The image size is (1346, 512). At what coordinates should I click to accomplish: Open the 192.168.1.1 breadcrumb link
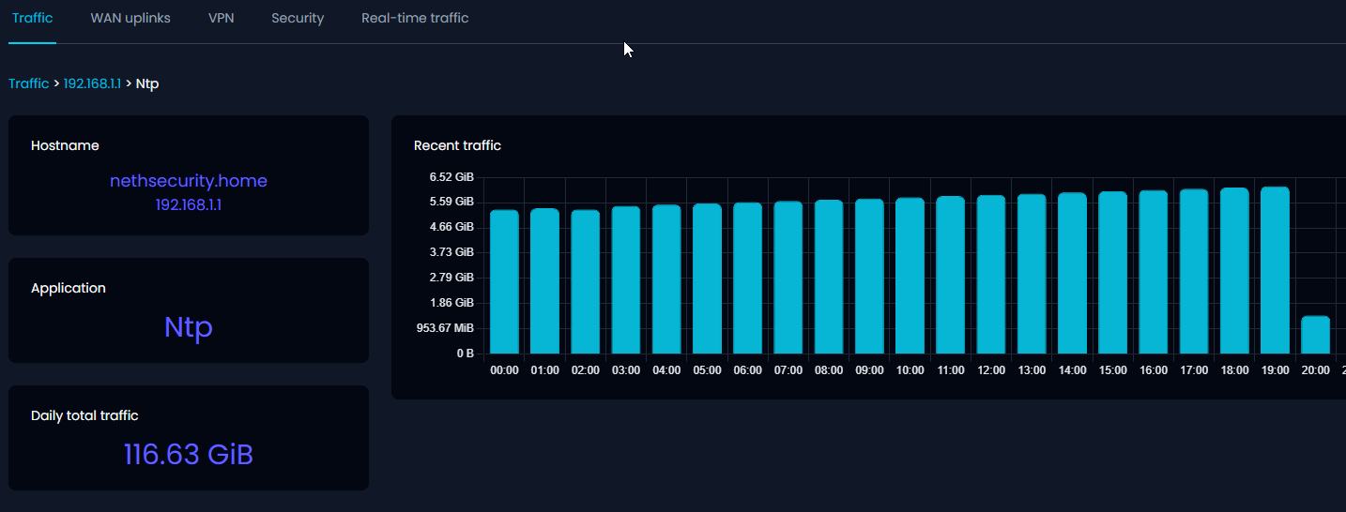point(92,83)
